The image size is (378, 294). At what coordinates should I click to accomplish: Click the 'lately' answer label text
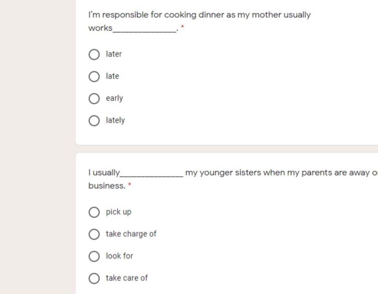click(116, 120)
